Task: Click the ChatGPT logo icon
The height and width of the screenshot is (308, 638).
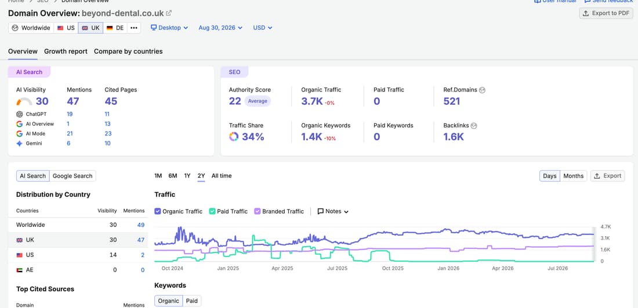Action: pos(20,114)
